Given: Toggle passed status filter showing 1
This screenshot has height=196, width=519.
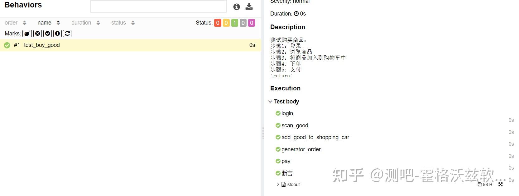Looking at the screenshot, I should coord(235,23).
